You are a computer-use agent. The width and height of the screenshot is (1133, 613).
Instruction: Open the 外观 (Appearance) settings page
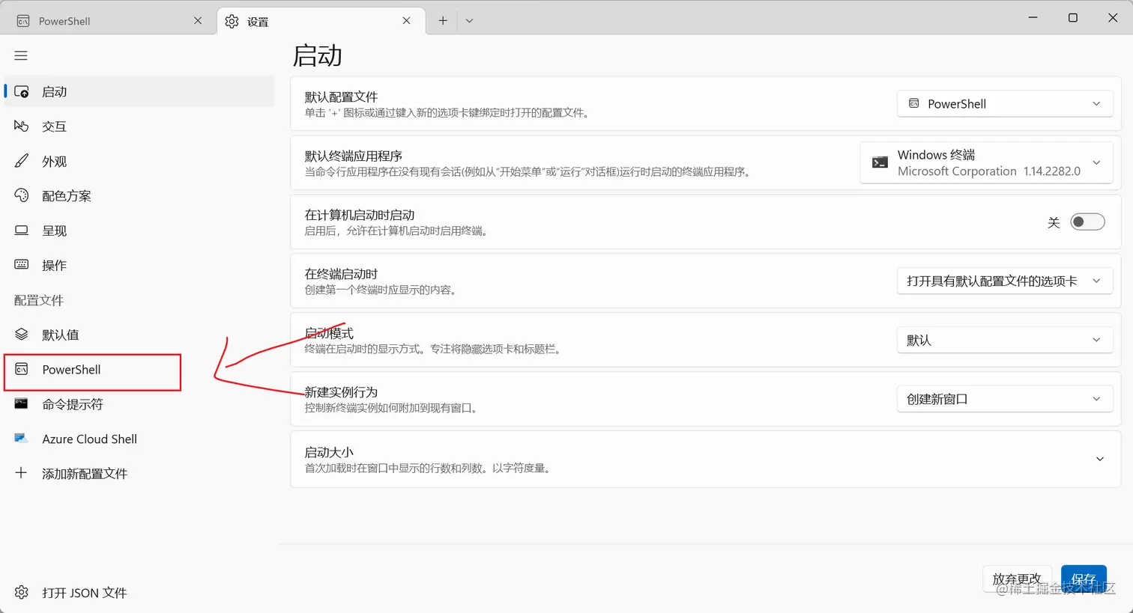52,160
